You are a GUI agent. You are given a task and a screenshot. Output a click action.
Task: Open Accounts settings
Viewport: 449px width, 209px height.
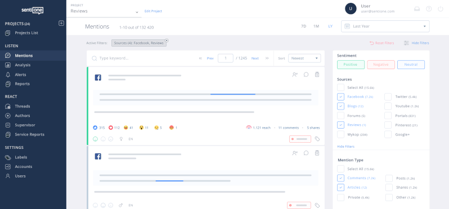19,166
